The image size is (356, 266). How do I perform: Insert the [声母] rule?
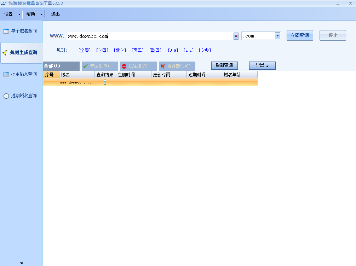tap(138, 50)
